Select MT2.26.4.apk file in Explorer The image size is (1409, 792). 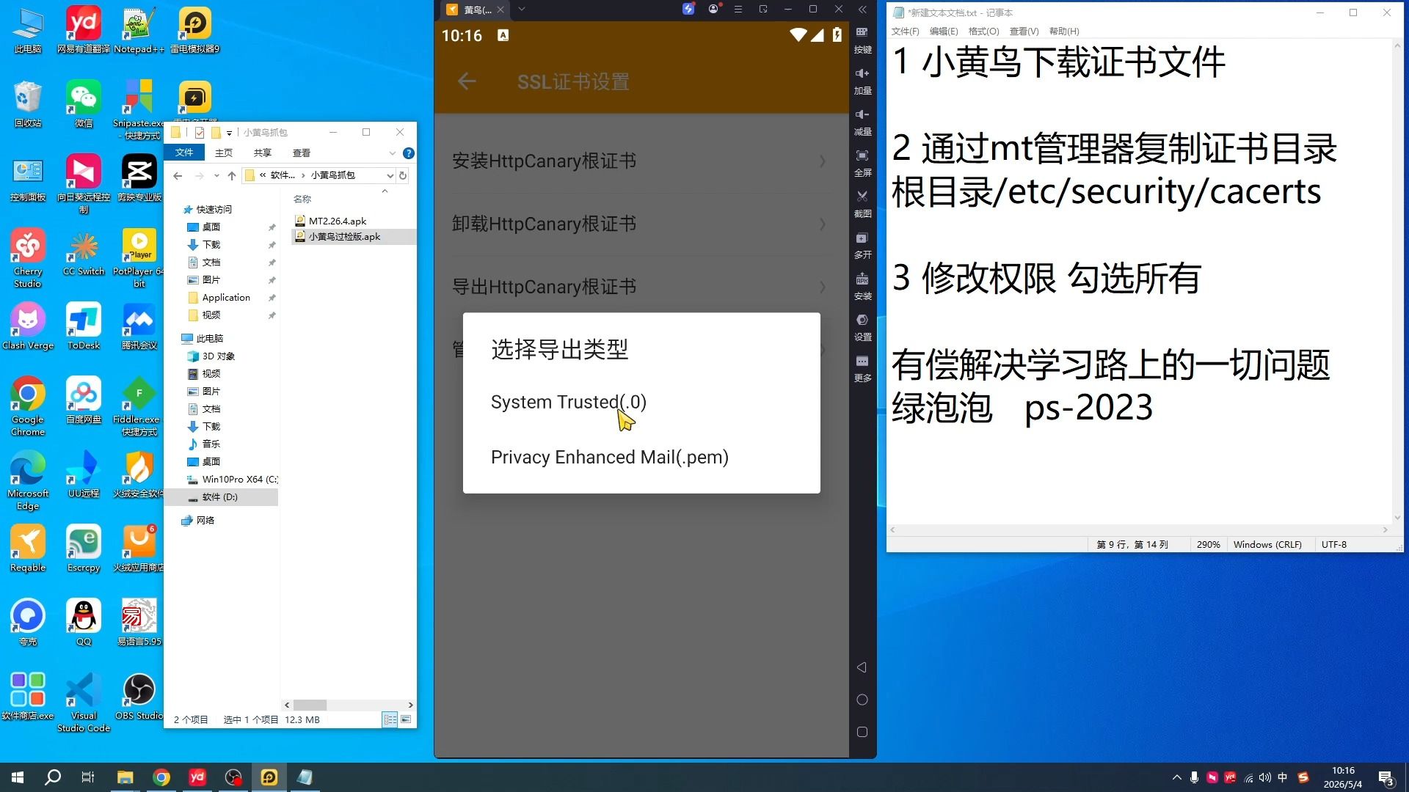click(x=337, y=221)
